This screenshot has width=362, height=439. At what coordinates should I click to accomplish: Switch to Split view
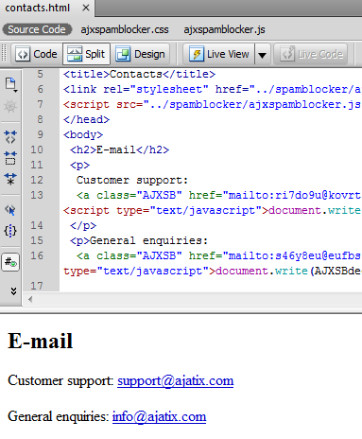86,54
